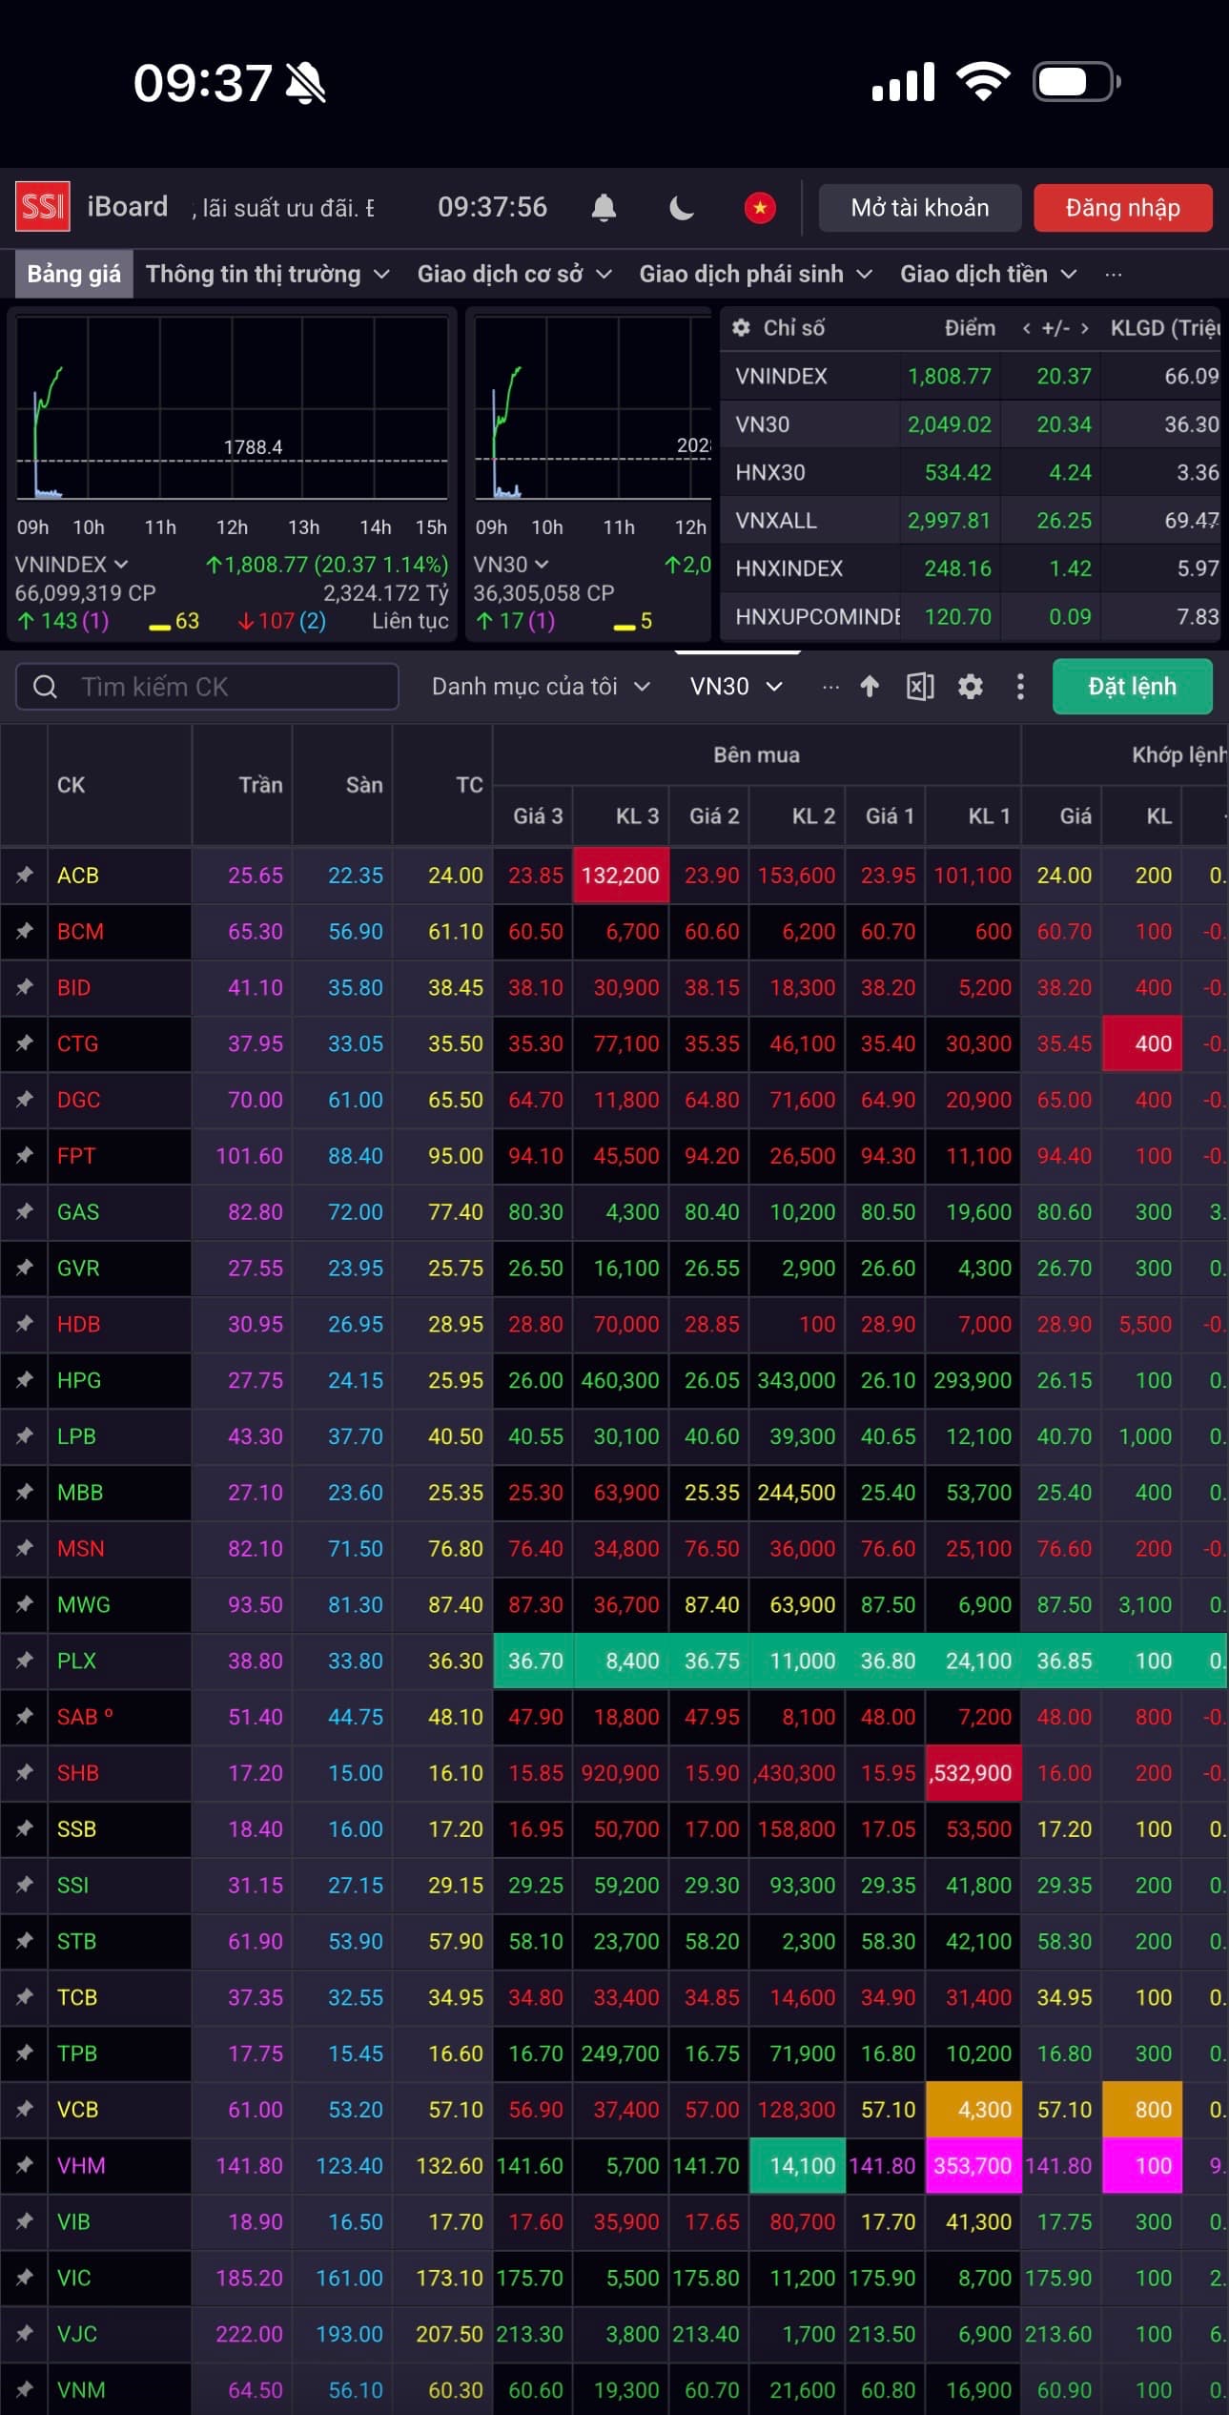Screen dimensions: 1229x2415
Task: Click the green Đặt lệnh button
Action: point(1132,687)
